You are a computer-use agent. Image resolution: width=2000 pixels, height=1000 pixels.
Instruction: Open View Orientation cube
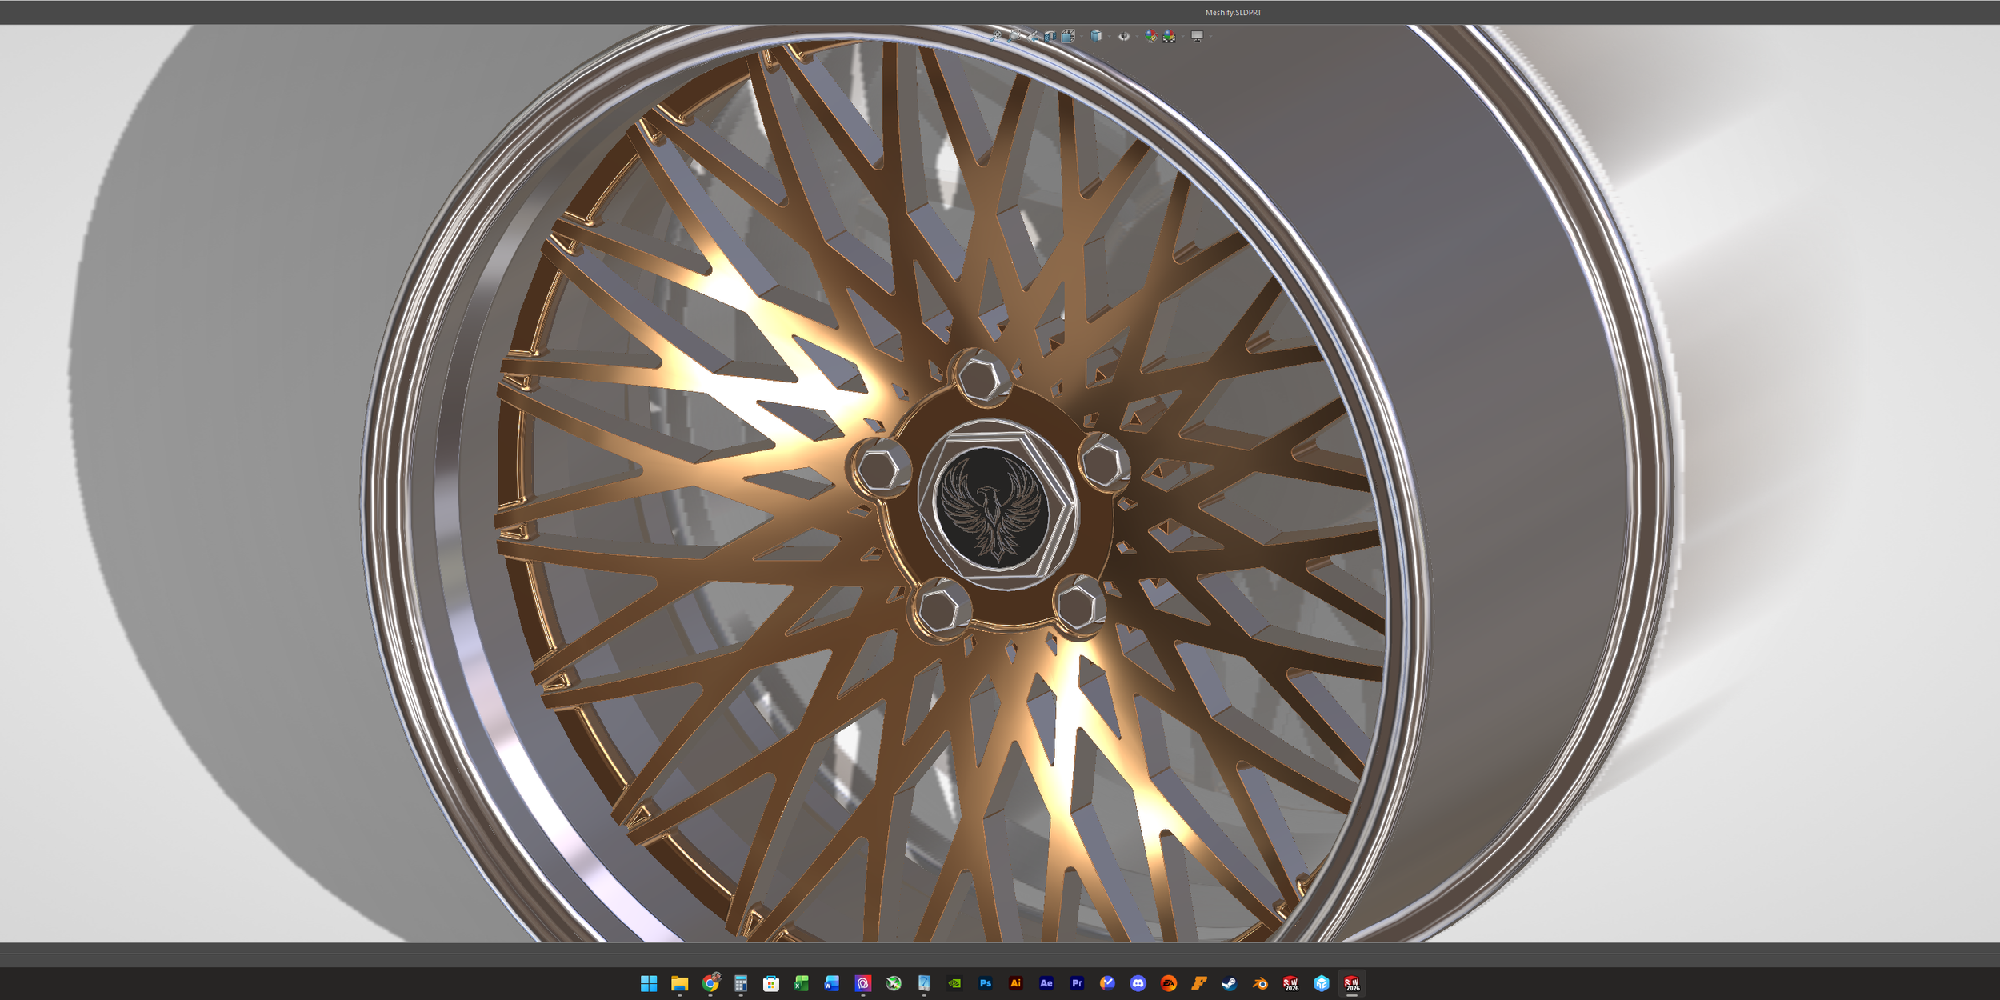(1068, 36)
